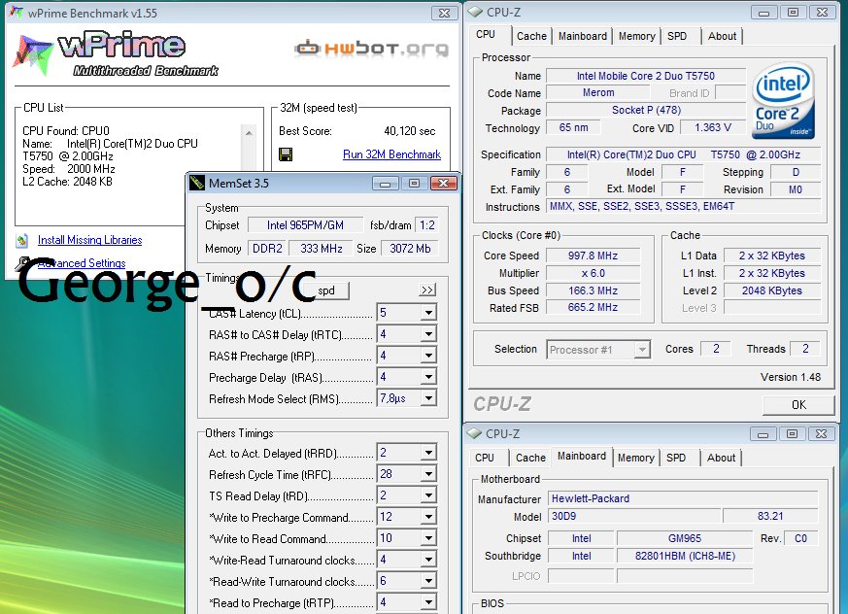848x614 pixels.
Task: Click OK in the top CPU-Z window
Action: pos(798,405)
